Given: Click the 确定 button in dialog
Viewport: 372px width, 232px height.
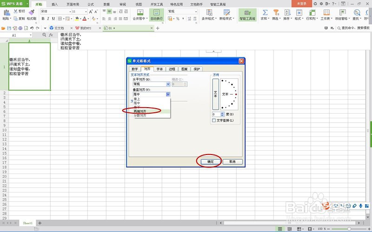Looking at the screenshot, I should point(211,161).
